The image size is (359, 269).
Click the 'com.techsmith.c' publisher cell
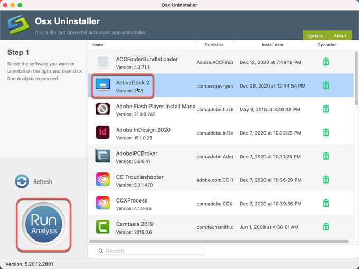215,227
